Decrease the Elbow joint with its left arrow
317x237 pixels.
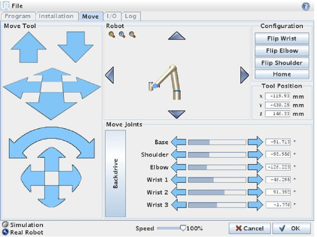pos(179,167)
